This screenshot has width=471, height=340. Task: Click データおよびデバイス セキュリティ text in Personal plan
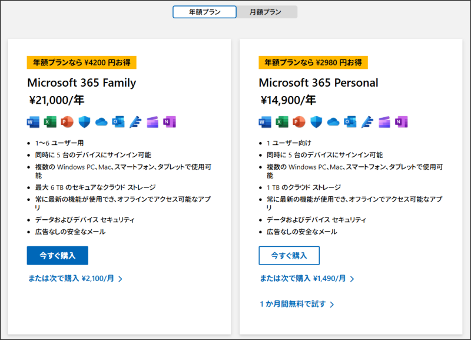(317, 220)
